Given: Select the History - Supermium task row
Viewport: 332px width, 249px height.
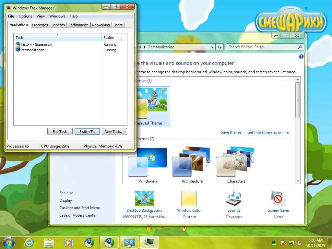Looking at the screenshot, I should pos(70,44).
